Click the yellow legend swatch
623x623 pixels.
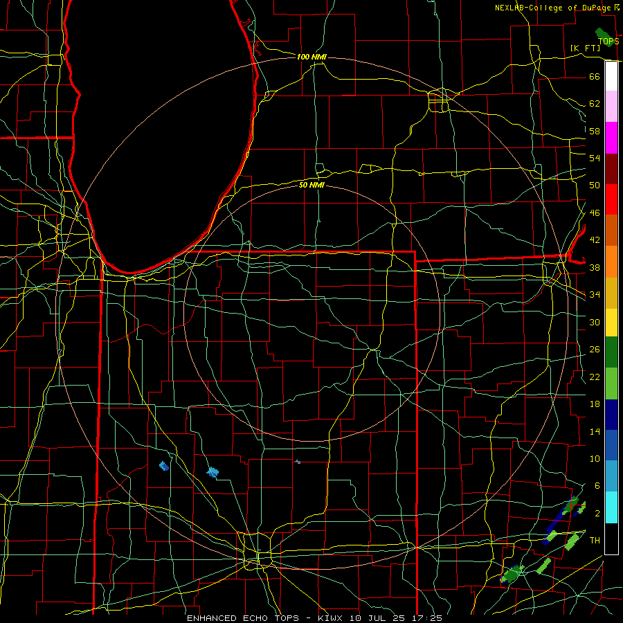(x=611, y=323)
